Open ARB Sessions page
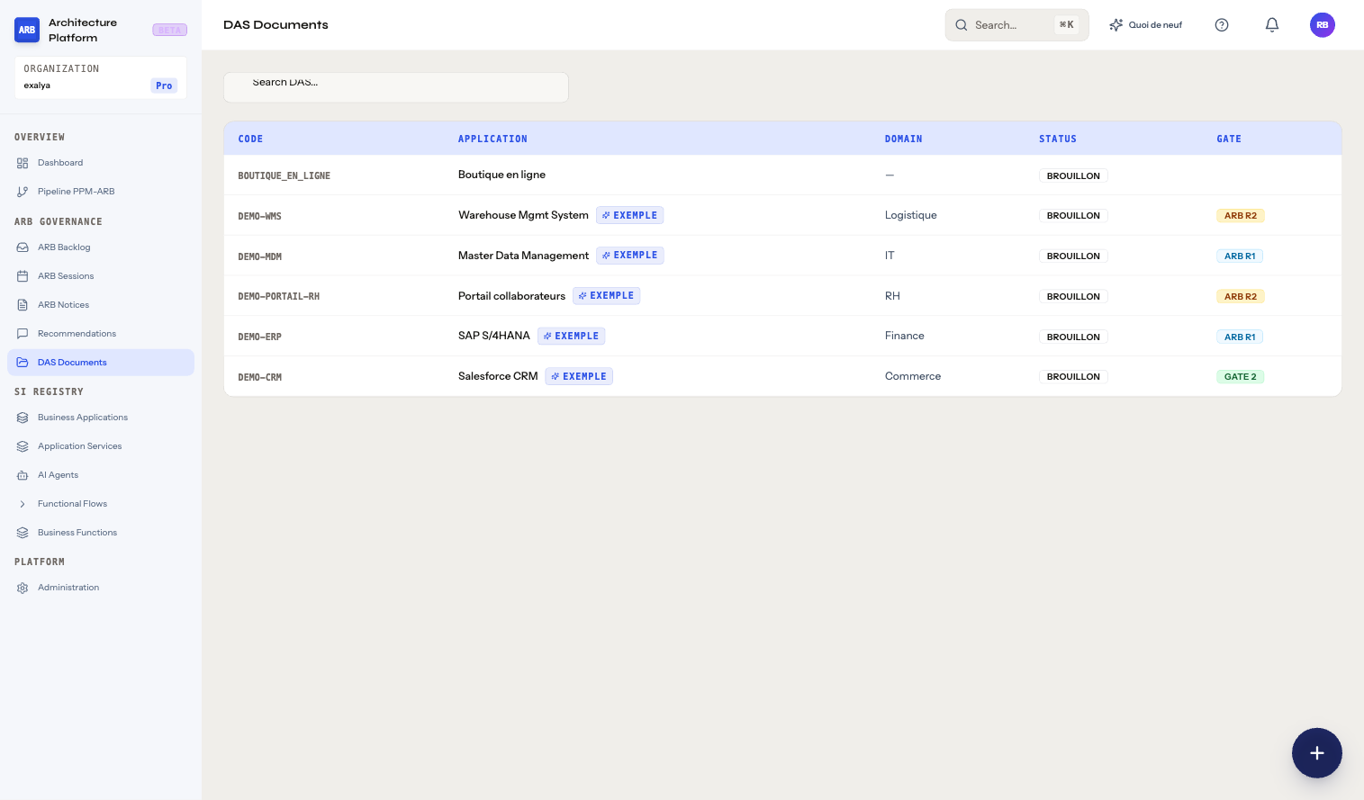Image resolution: width=1364 pixels, height=800 pixels. [x=101, y=276]
